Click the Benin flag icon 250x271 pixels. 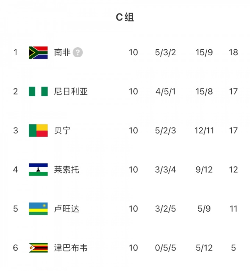click(x=38, y=131)
